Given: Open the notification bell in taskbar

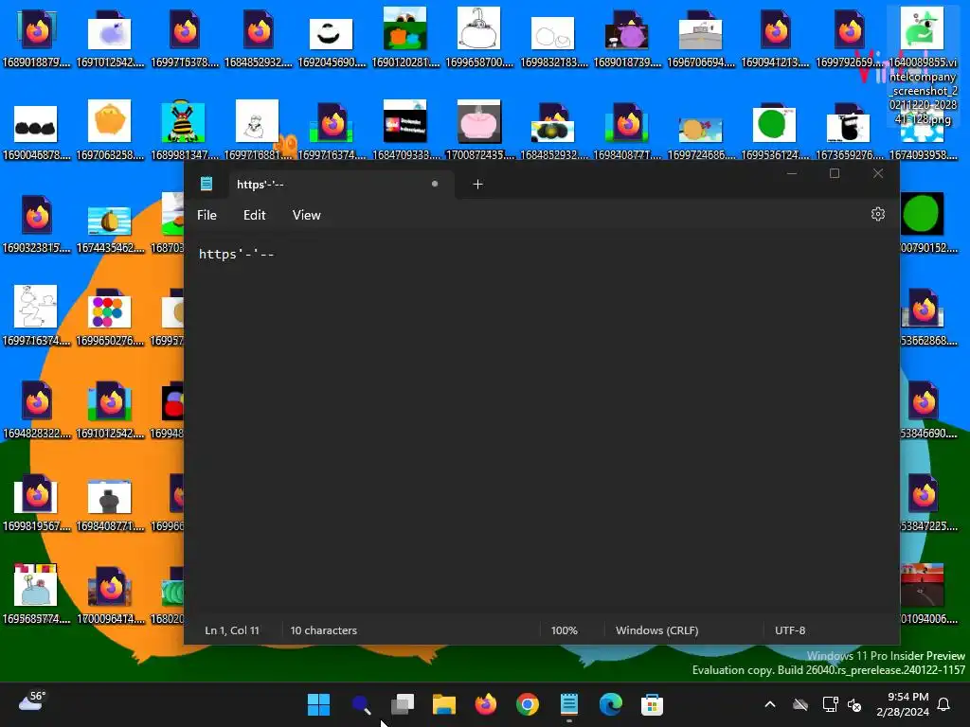Looking at the screenshot, I should coord(944,704).
